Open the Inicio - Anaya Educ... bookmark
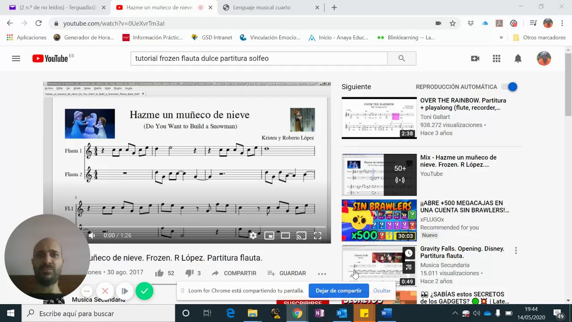The height and width of the screenshot is (322, 572). click(338, 38)
